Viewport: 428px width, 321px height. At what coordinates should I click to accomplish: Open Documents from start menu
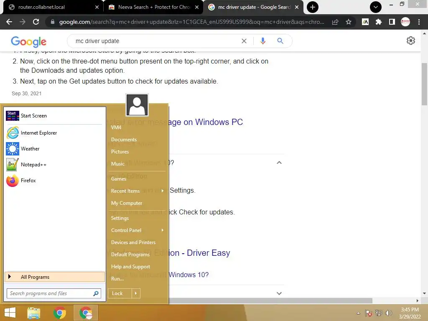click(x=124, y=140)
